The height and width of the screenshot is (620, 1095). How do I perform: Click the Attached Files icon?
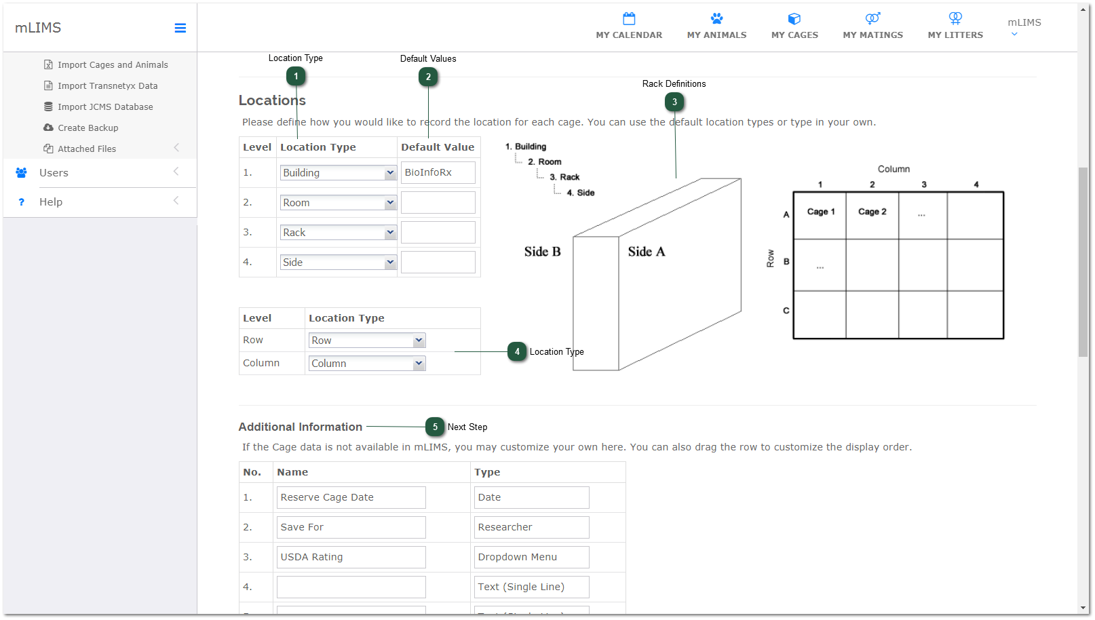[48, 149]
